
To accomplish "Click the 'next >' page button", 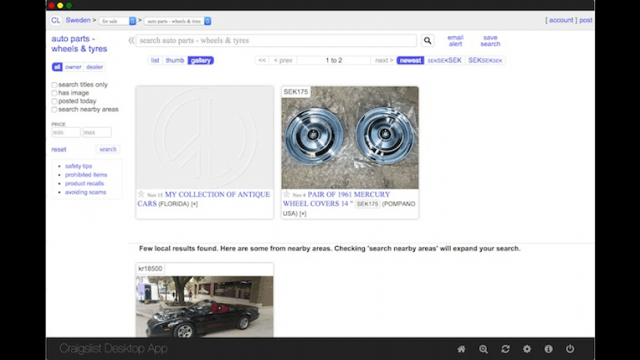I will click(x=384, y=60).
